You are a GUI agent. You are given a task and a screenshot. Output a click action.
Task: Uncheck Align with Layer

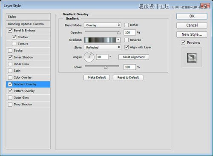coord(127,47)
